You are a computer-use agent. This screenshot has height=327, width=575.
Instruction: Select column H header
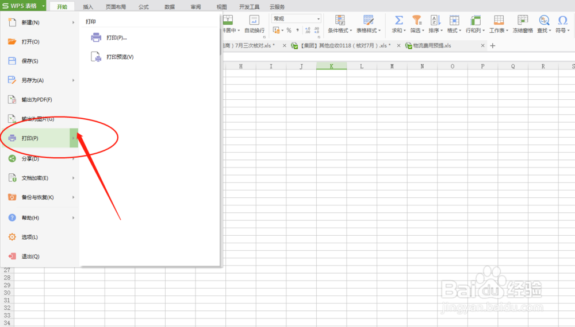[x=240, y=66]
